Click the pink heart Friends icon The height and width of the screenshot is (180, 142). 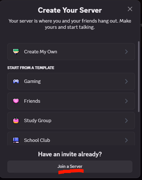point(16,101)
